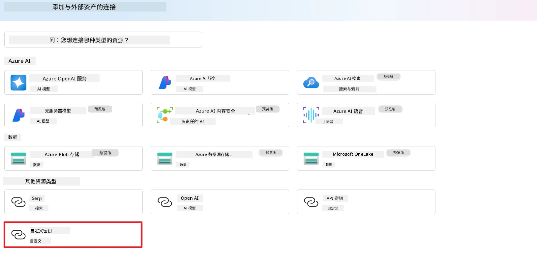
Task: Choose Azure AI 内容安全 title
Action: pyautogui.click(x=216, y=111)
